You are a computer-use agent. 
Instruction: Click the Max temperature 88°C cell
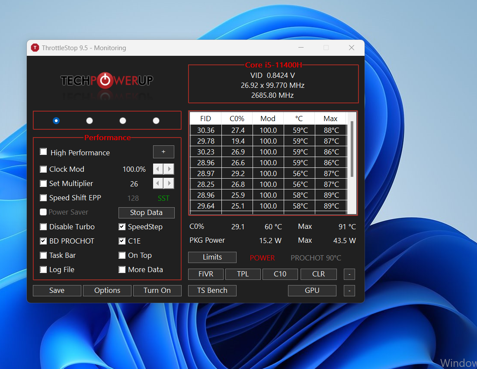[x=331, y=130]
